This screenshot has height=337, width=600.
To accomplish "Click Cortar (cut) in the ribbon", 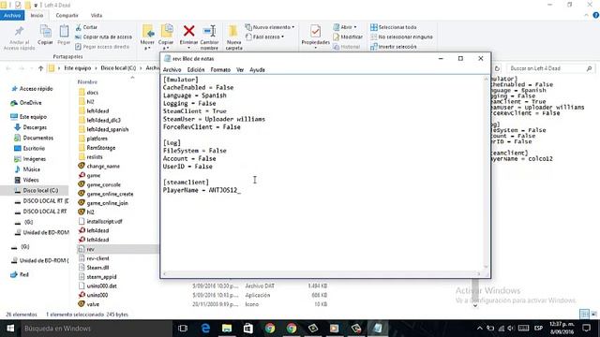I will click(86, 27).
